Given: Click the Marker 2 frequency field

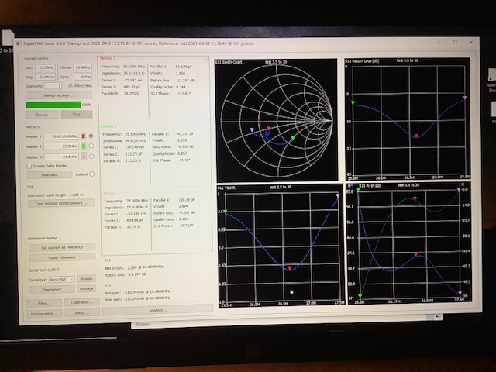Looking at the screenshot, I should click(x=61, y=146).
